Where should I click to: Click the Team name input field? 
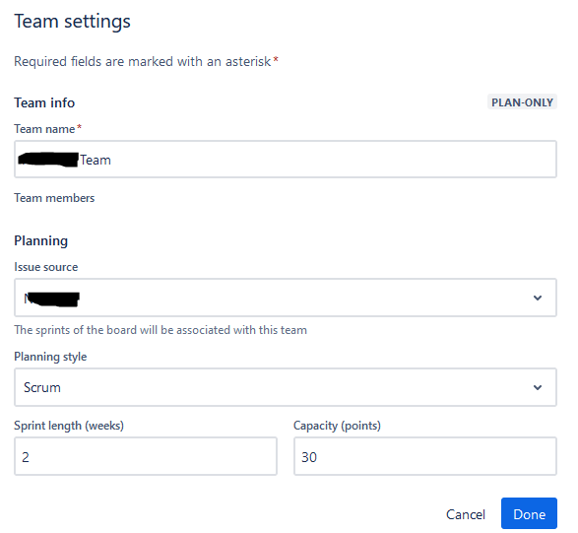286,160
